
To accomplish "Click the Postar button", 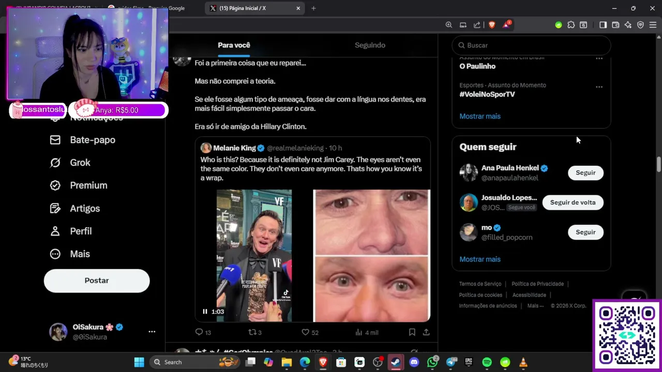I will [97, 281].
